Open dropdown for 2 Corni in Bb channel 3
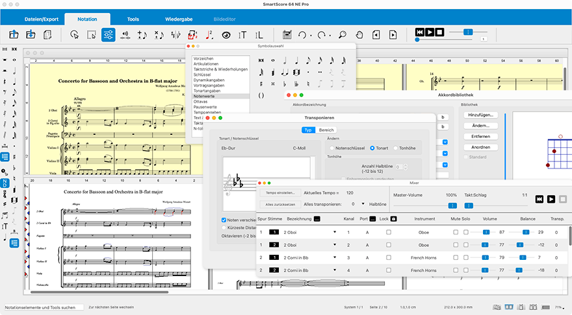 335,257
